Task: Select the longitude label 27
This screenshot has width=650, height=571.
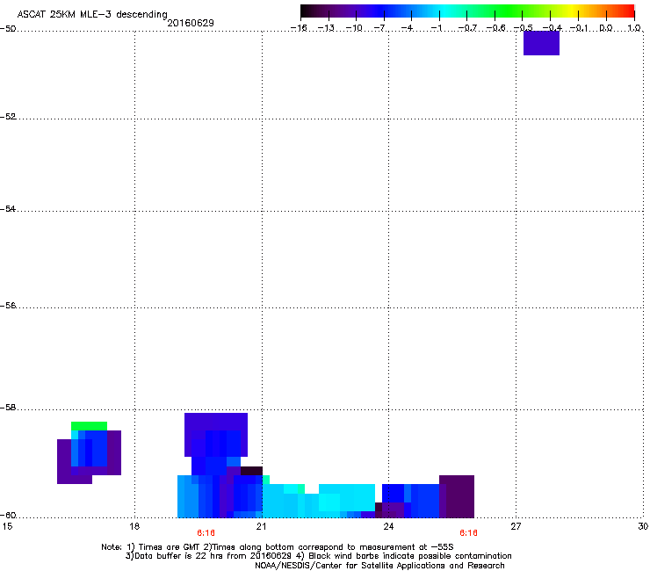Action: click(x=516, y=526)
